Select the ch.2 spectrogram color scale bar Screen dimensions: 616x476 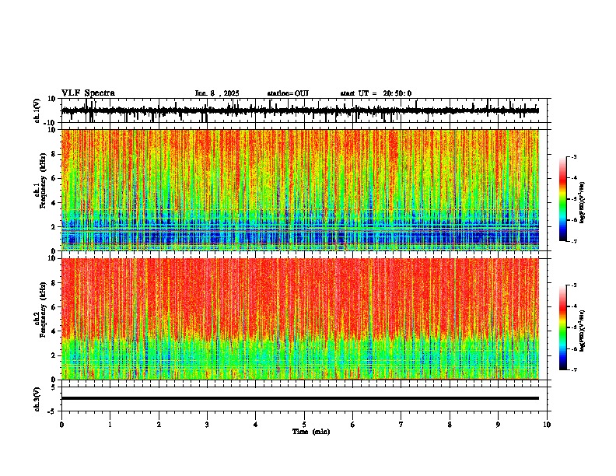tap(562, 327)
